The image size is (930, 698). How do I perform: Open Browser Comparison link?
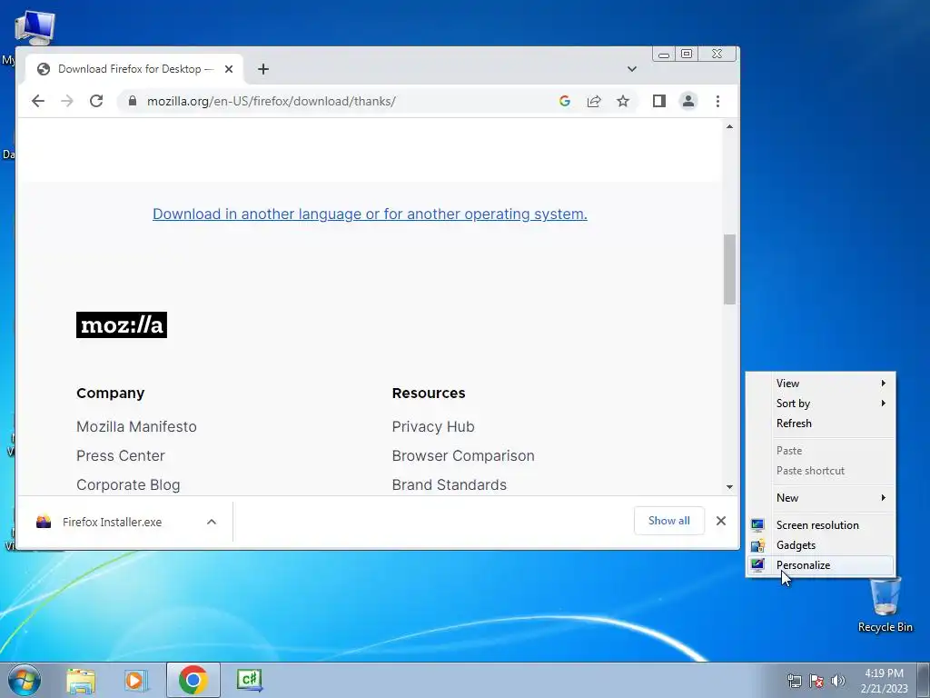tap(463, 455)
